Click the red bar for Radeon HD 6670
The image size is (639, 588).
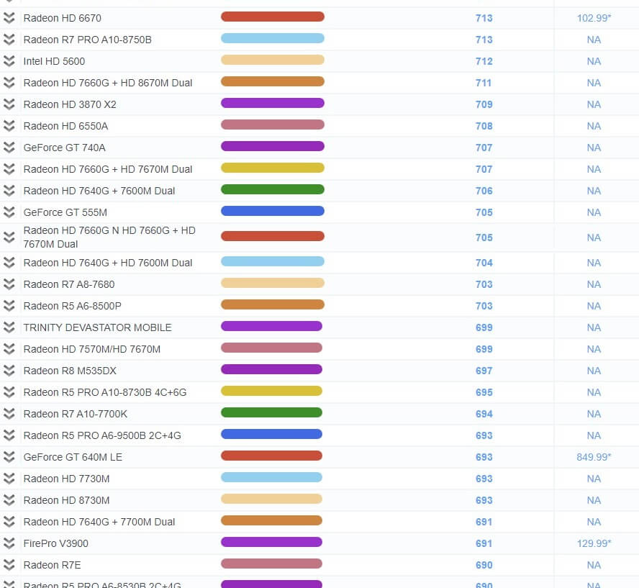click(x=273, y=17)
